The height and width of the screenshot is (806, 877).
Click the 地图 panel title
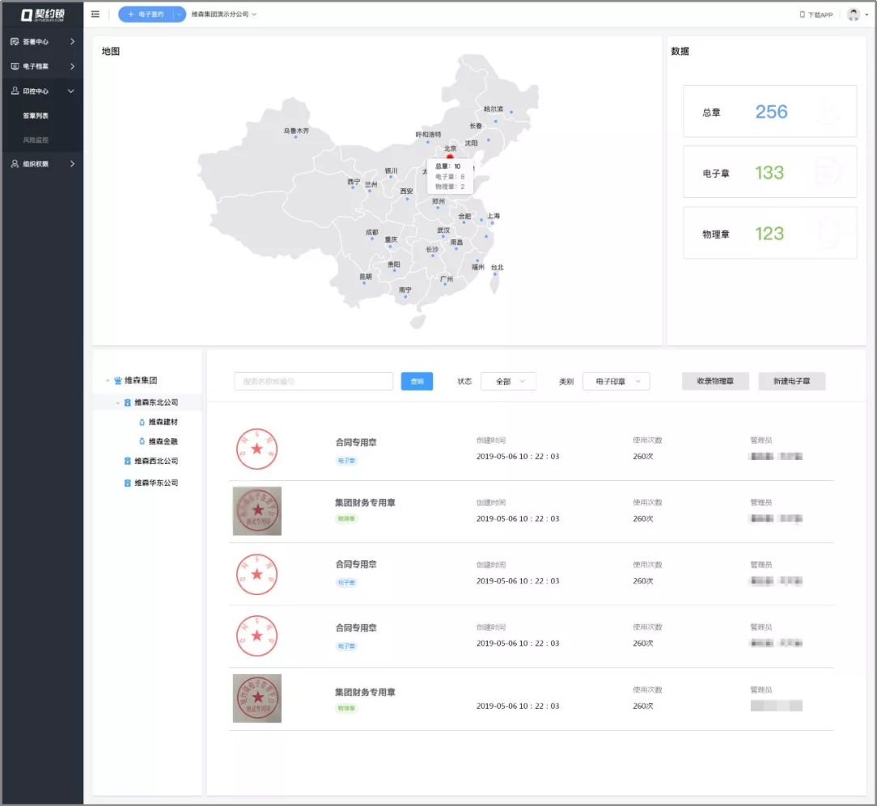(111, 52)
